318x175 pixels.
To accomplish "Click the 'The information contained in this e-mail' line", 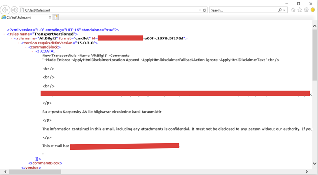I will coord(177,129).
